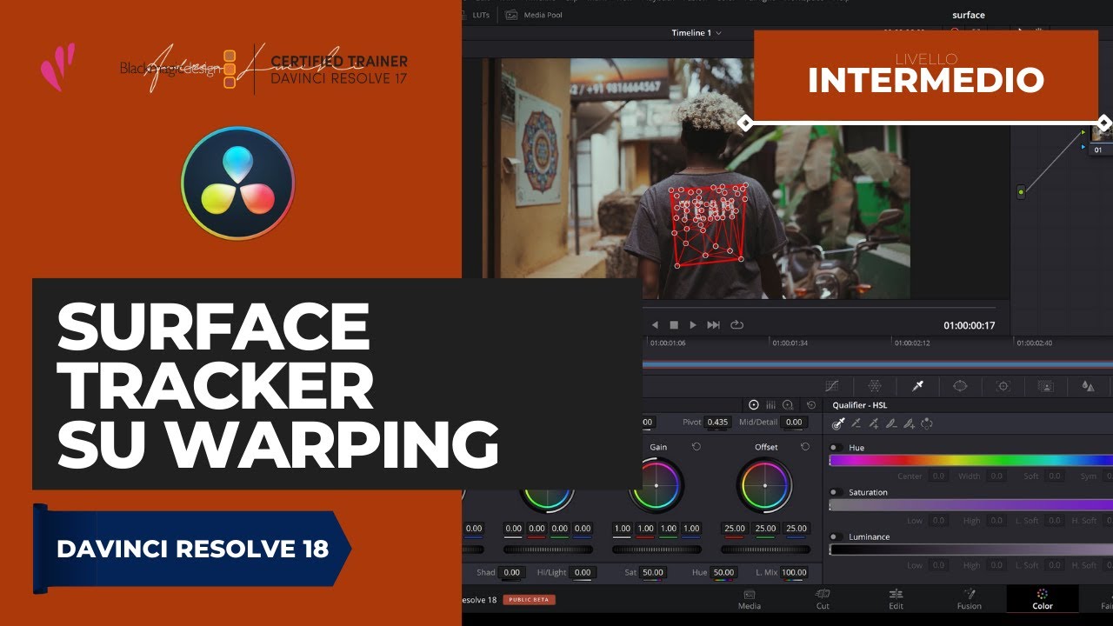Skip to the next clip
1113x626 pixels.
[x=714, y=325]
